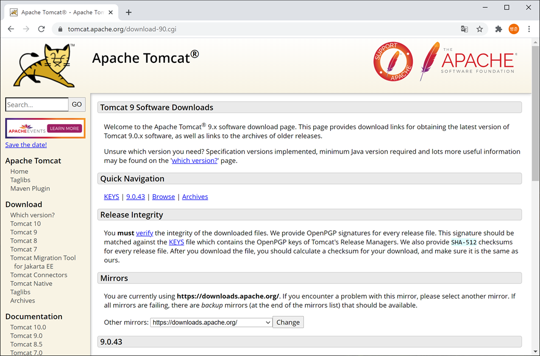The image size is (540, 356).
Task: Minimize the Chrome window
Action: click(485, 7)
